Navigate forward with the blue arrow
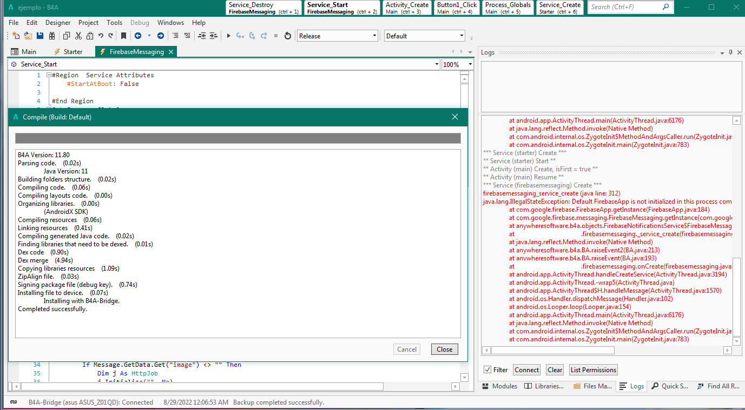745x410 pixels. pos(161,36)
